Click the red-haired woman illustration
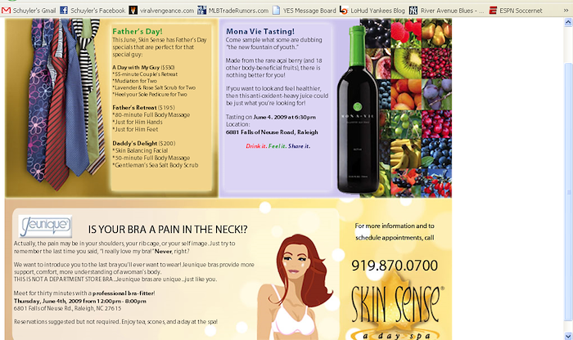 [x=296, y=286]
